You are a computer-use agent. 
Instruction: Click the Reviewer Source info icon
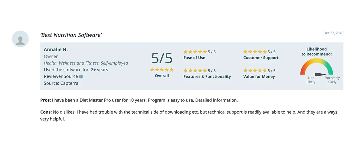click(x=81, y=77)
